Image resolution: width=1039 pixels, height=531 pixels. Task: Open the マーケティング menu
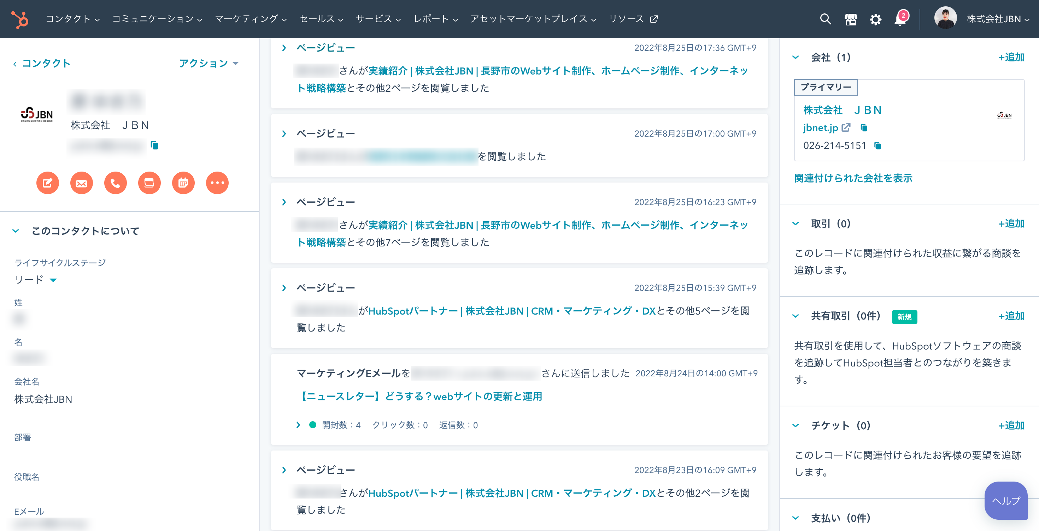251,19
